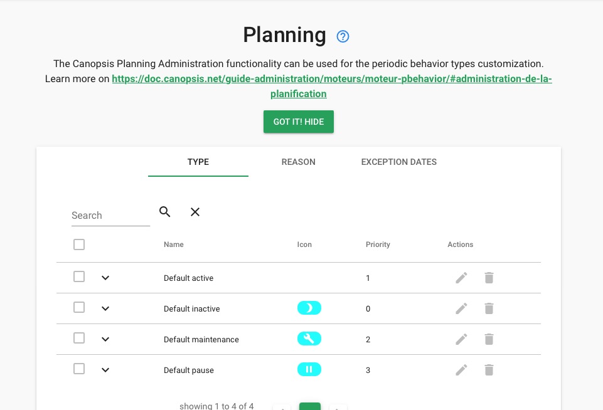Edit the Default maintenance entry
603x410 pixels.
pyautogui.click(x=461, y=339)
